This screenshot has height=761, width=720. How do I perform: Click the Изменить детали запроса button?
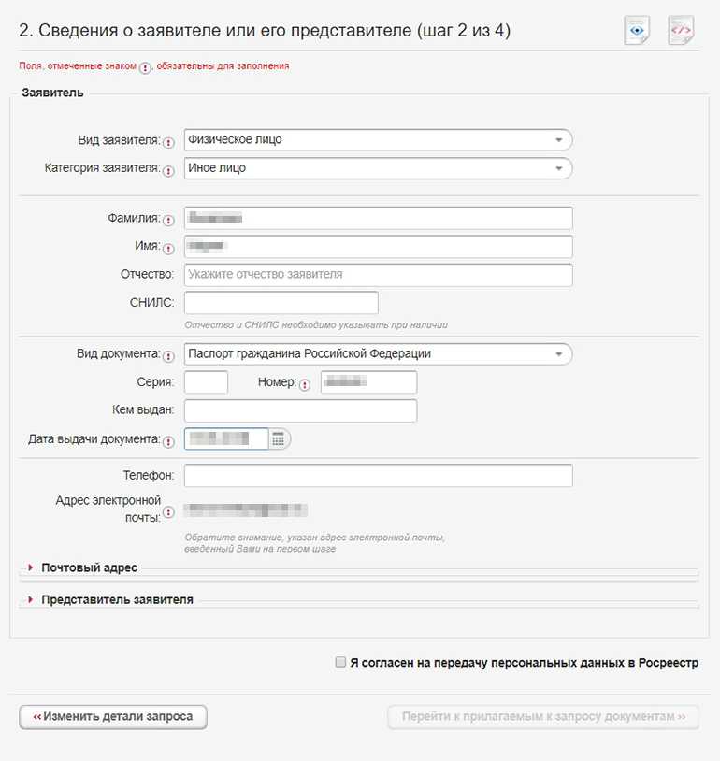click(112, 716)
